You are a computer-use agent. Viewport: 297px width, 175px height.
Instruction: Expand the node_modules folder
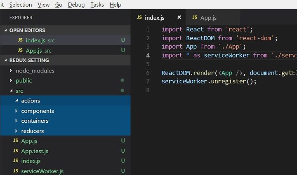click(x=11, y=70)
